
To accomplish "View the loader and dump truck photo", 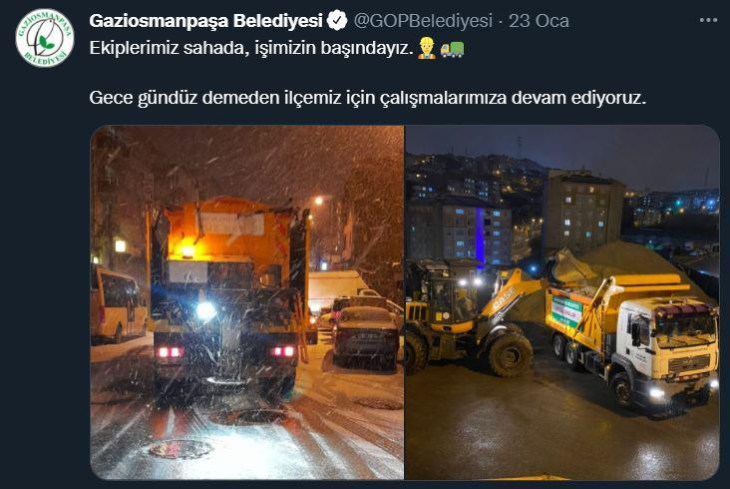I will [562, 302].
